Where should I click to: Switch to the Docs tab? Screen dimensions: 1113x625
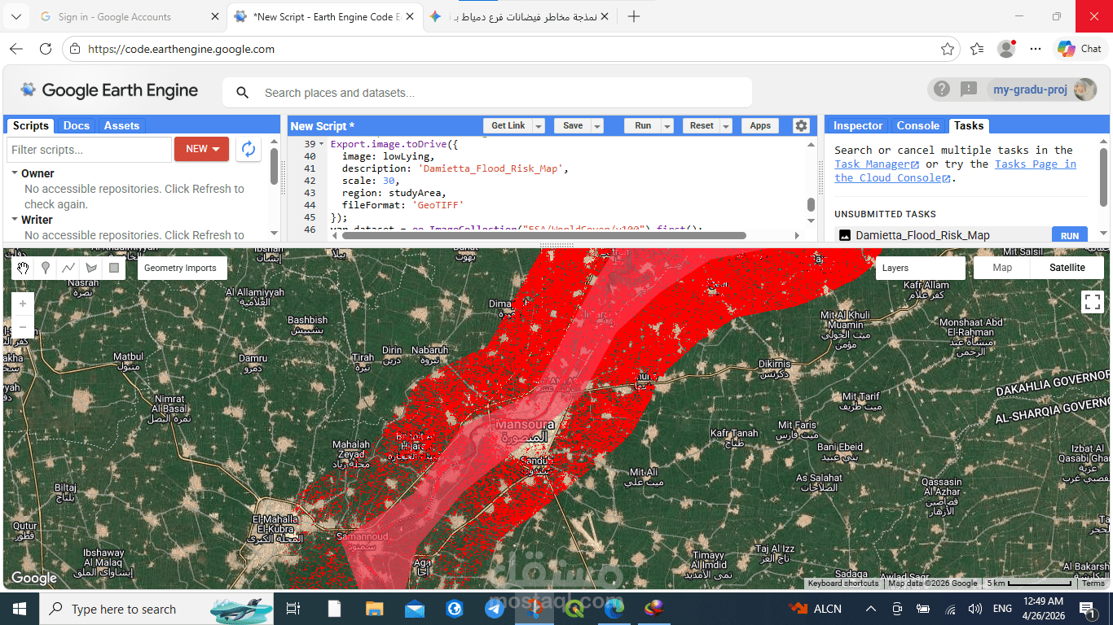(77, 125)
